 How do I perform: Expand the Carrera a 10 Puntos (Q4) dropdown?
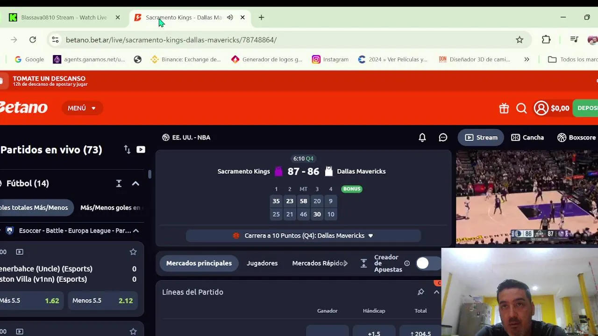[x=303, y=236]
